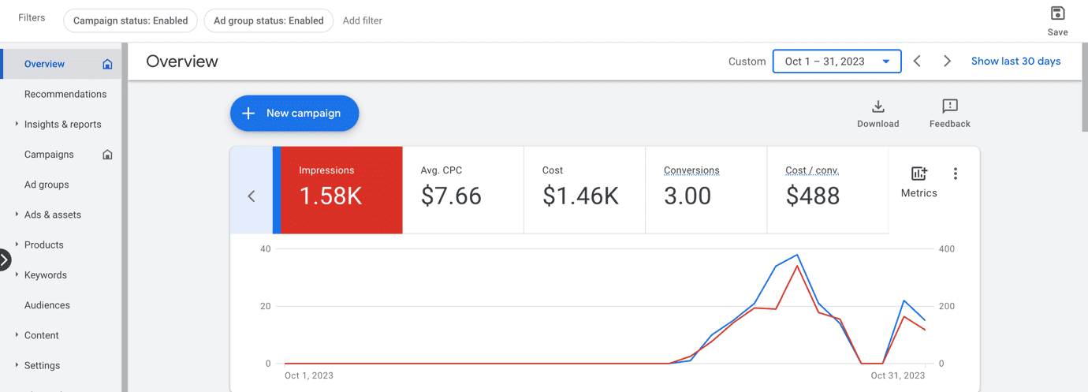Open Recommendations in the sidebar

point(65,95)
